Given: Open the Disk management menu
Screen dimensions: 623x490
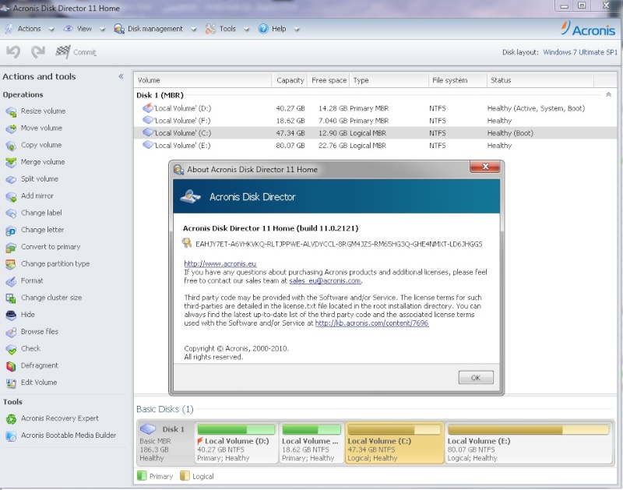Looking at the screenshot, I should click(x=155, y=29).
